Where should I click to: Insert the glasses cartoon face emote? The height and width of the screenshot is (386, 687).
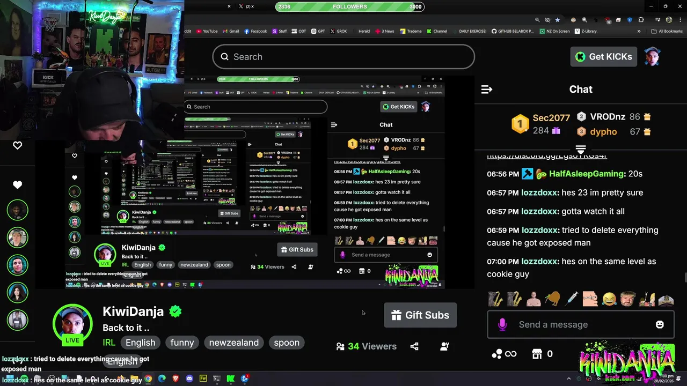590,299
